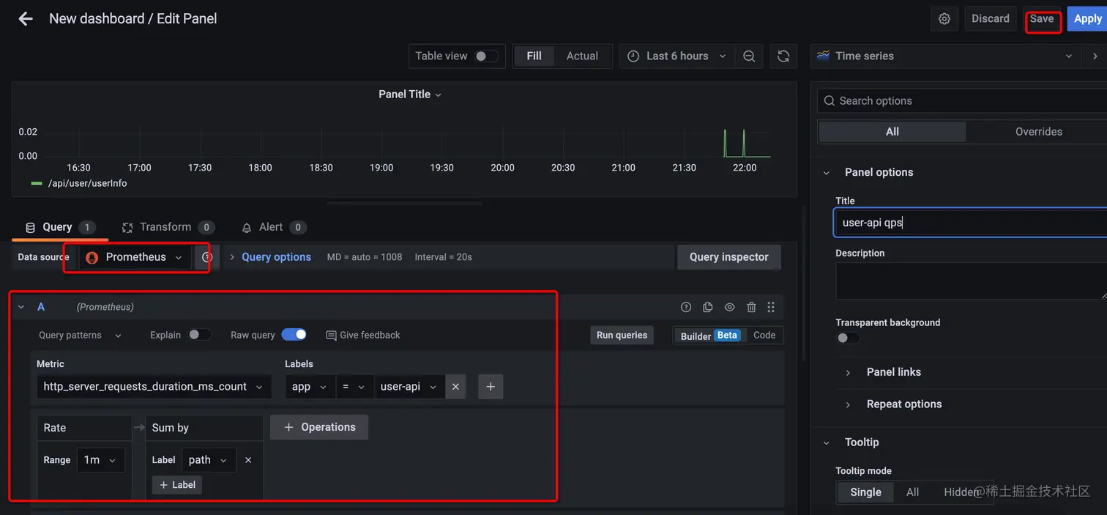Refresh dashboard with circular arrows icon
This screenshot has height=515, width=1107.
(783, 56)
